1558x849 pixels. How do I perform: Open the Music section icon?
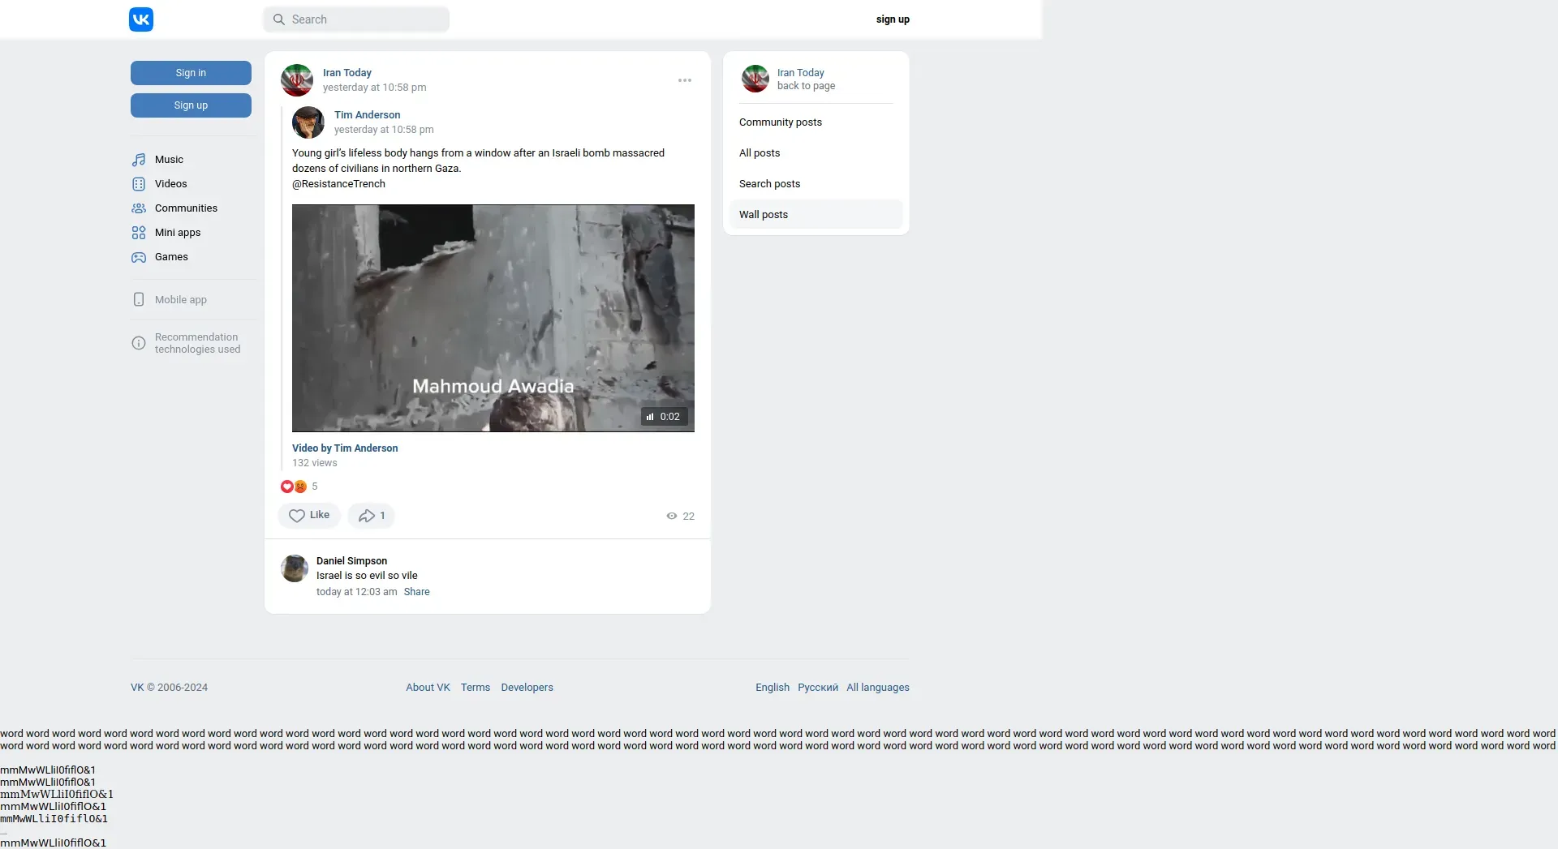(139, 160)
